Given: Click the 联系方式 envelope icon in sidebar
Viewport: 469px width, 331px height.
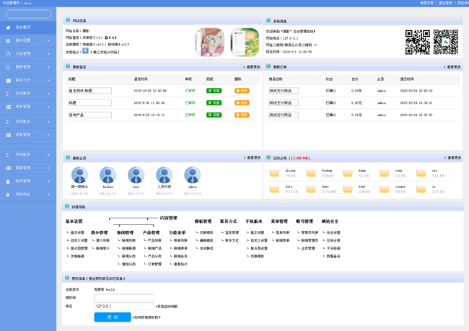Looking at the screenshot, I should pyautogui.click(x=8, y=81).
